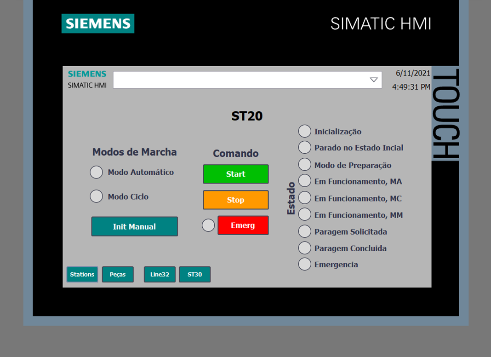This screenshot has width=491, height=357.
Task: Click the Paragem Concluida lamp
Action: [304, 248]
